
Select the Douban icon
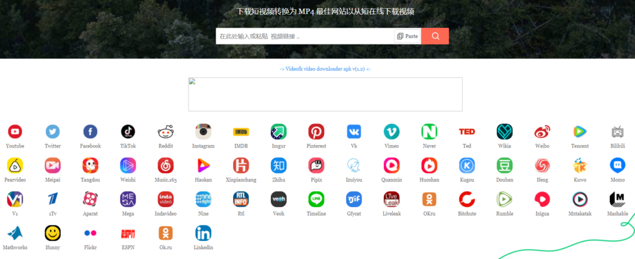click(505, 165)
